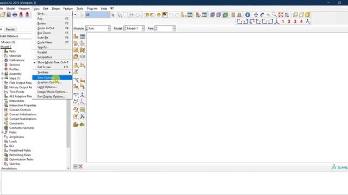Open the Help menu
348x195 pixels.
(104, 9)
